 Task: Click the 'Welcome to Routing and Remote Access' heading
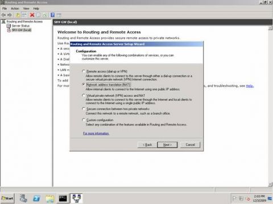(x=99, y=32)
